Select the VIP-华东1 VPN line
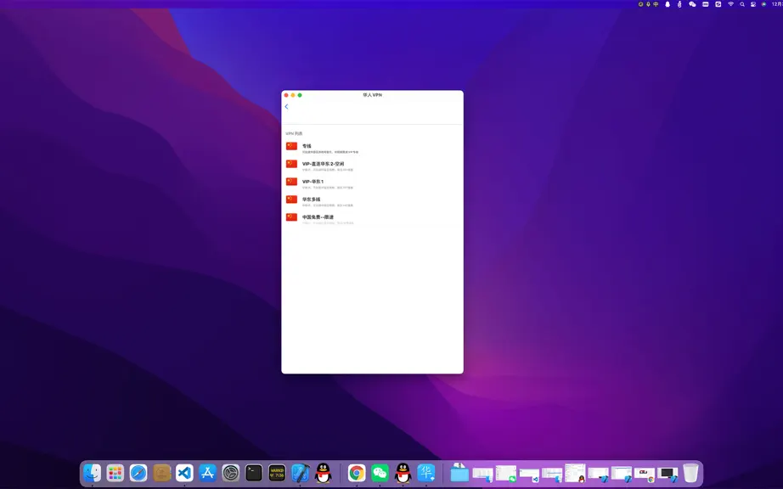 (372, 183)
